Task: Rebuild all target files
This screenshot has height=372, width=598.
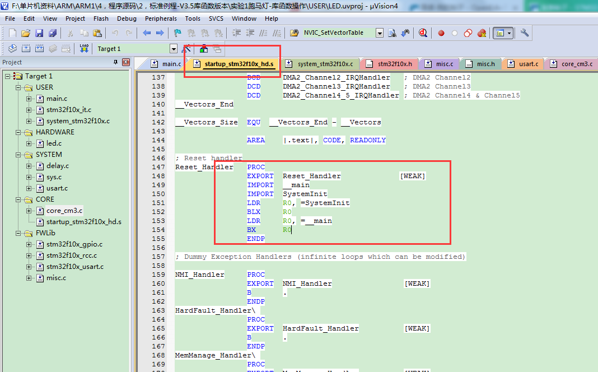Action: 39,48
